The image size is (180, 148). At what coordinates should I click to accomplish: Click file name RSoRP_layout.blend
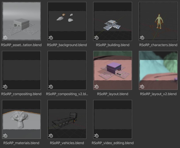112,94
